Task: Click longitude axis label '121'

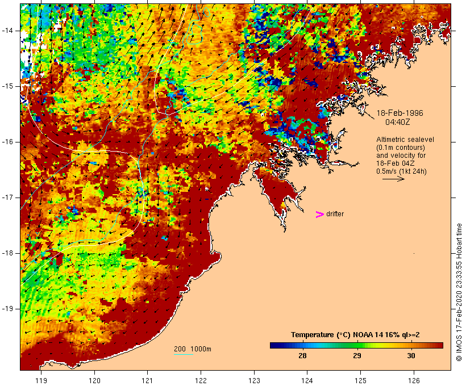Action: tap(147, 381)
